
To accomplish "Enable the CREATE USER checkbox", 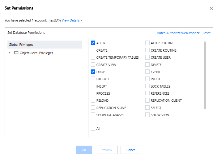I will click(147, 57).
